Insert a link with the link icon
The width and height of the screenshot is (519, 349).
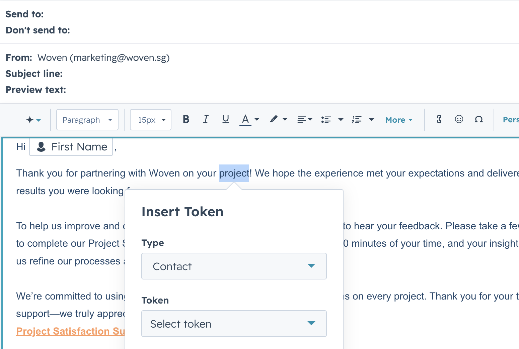click(x=439, y=119)
